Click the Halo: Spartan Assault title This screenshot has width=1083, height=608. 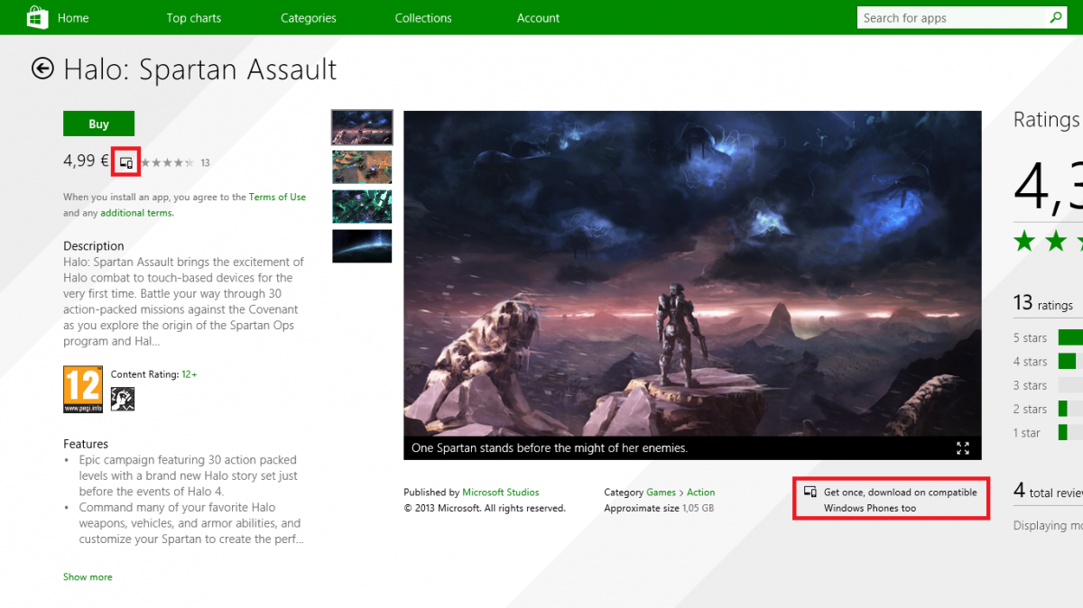pyautogui.click(x=199, y=69)
